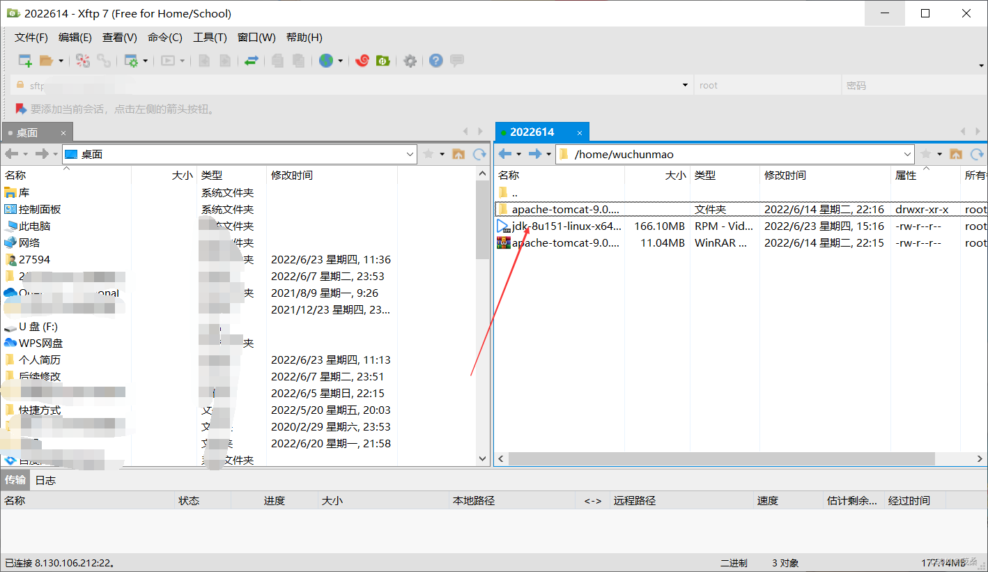
Task: Open the 查看(V) menu
Action: click(x=120, y=38)
